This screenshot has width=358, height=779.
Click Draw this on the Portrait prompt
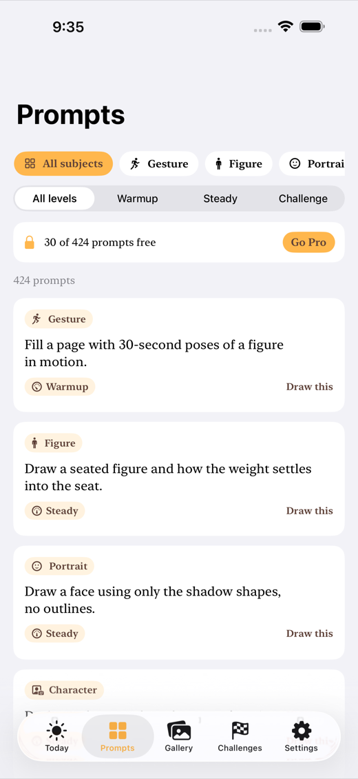pos(309,634)
